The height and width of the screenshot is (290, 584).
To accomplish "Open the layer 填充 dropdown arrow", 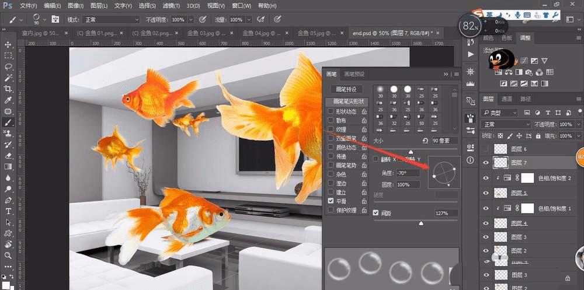I will 578,136.
